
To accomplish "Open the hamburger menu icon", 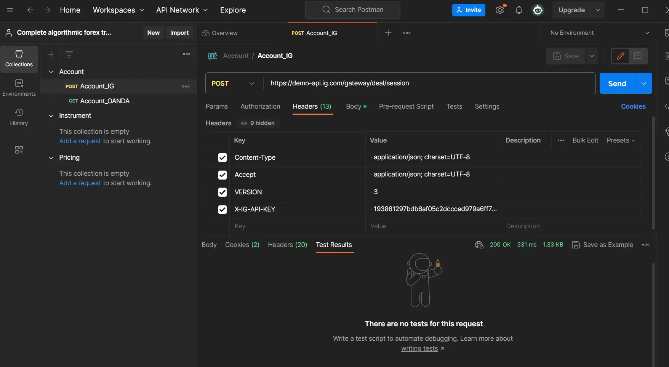I will 10,10.
